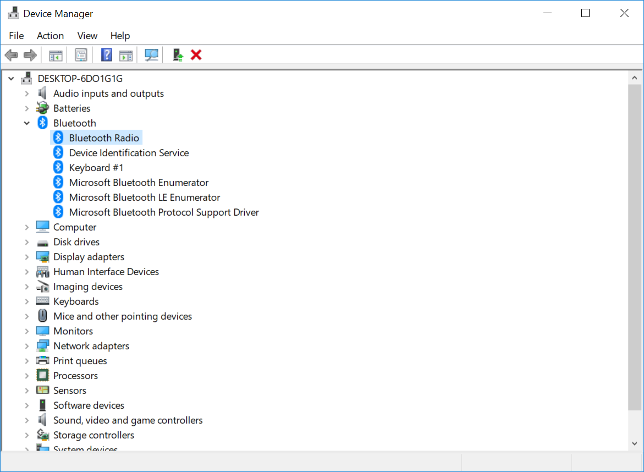The width and height of the screenshot is (644, 472).
Task: Select the Processors category
Action: 75,376
